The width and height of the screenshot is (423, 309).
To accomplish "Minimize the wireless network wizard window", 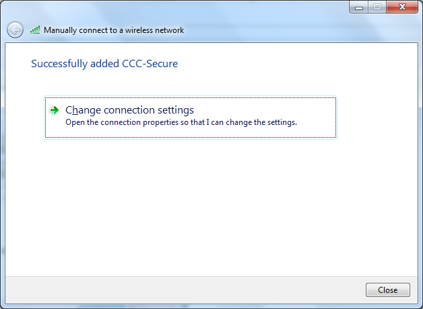I will pyautogui.click(x=359, y=7).
